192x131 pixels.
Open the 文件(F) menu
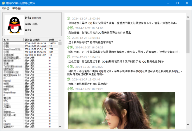pyautogui.click(x=6, y=9)
